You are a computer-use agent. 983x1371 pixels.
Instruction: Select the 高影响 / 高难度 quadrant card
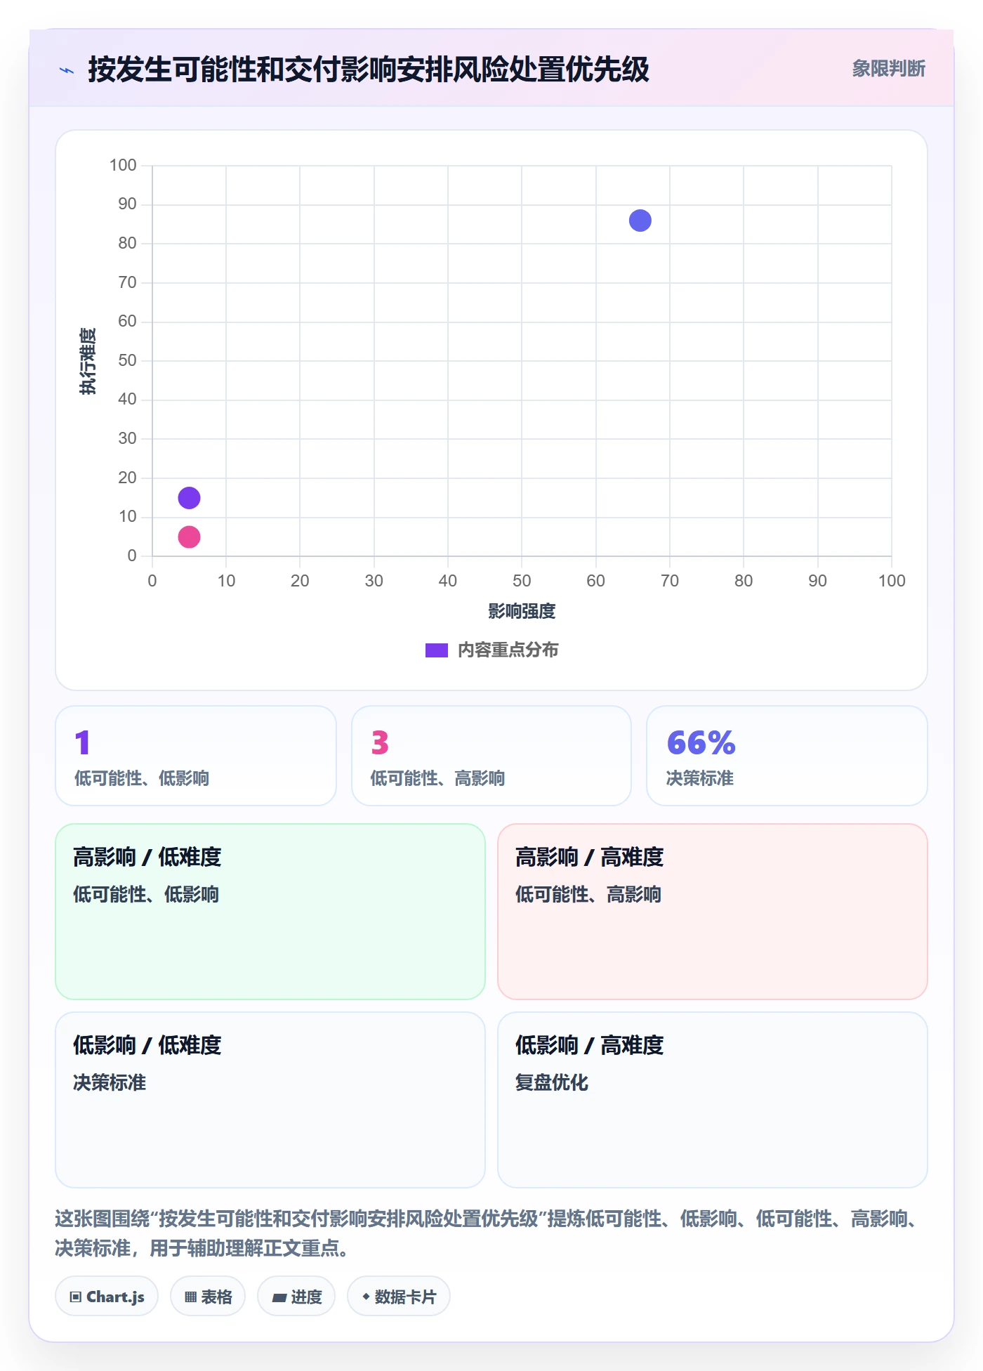(713, 912)
